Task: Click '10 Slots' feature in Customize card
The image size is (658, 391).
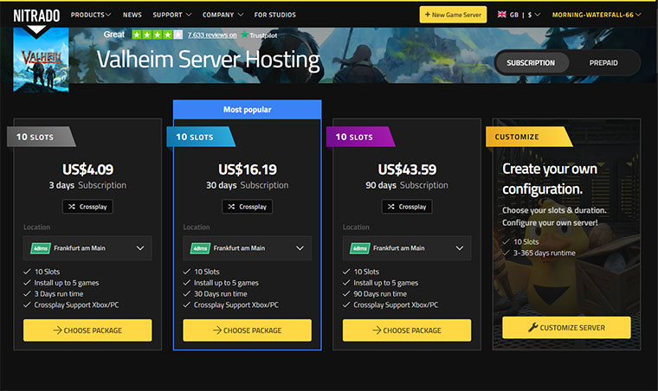Action: click(x=526, y=242)
